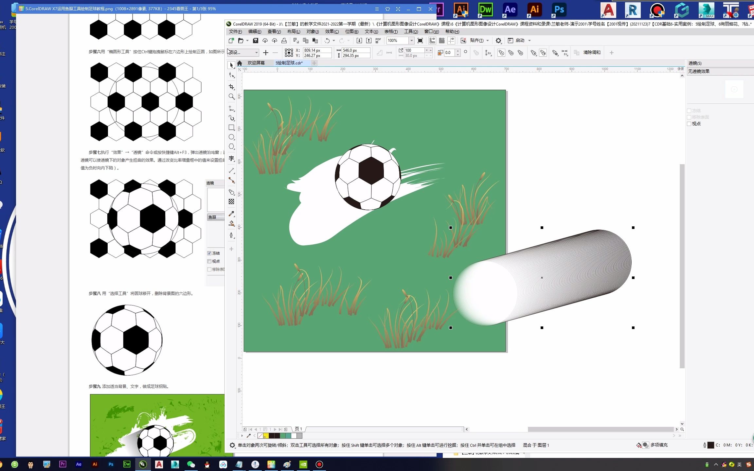The image size is (754, 471).
Task: Select the Blend effects tool
Action: point(231,192)
